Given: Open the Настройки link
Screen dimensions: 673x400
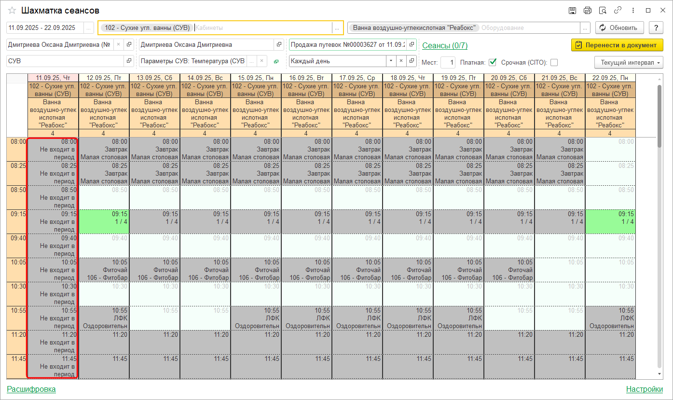Looking at the screenshot, I should tap(644, 389).
